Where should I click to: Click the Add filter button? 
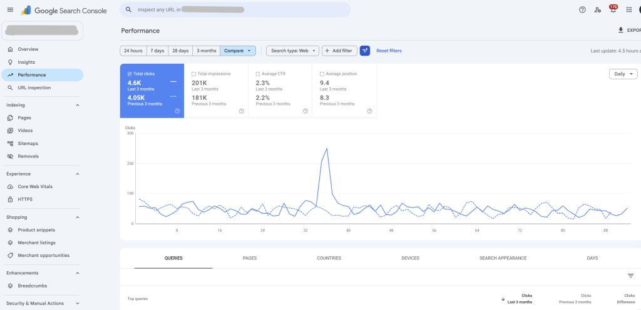[339, 51]
